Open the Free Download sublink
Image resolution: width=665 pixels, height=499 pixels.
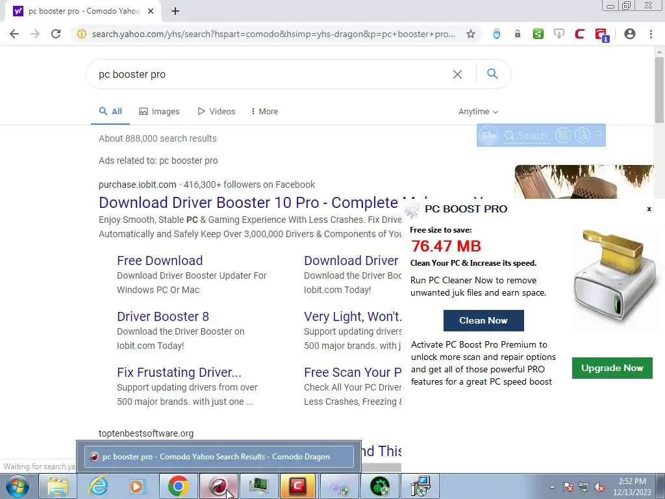tap(160, 261)
